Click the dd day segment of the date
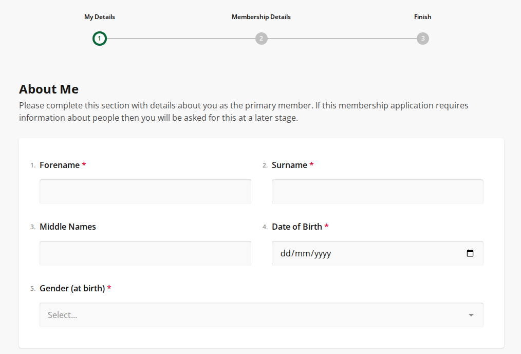 [x=286, y=253]
